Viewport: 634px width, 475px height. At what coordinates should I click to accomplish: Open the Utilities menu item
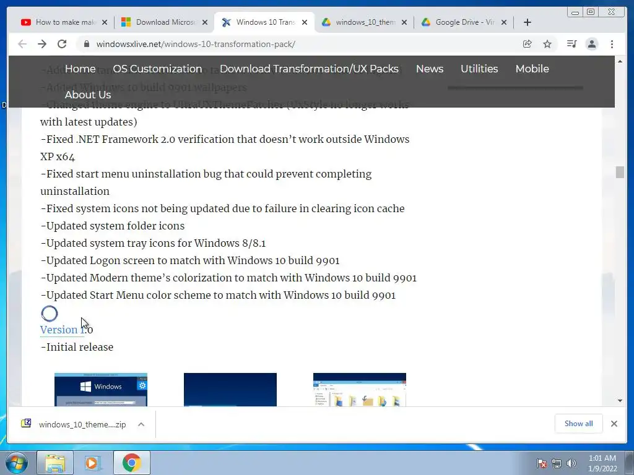click(x=479, y=69)
